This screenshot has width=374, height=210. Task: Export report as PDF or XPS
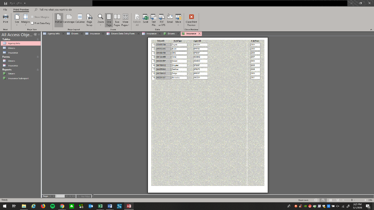(x=162, y=20)
